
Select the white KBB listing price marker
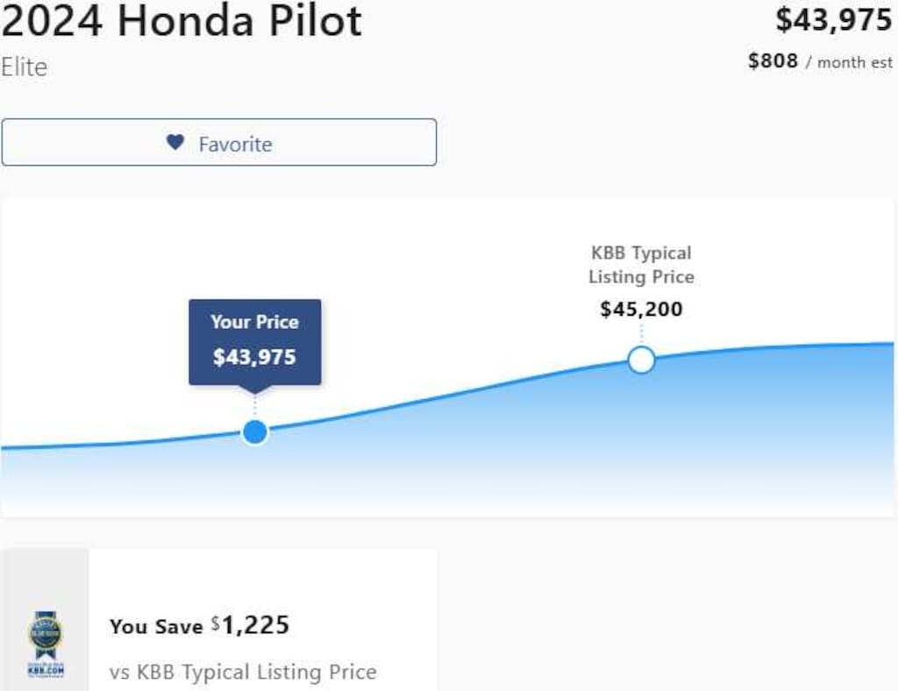(x=641, y=360)
